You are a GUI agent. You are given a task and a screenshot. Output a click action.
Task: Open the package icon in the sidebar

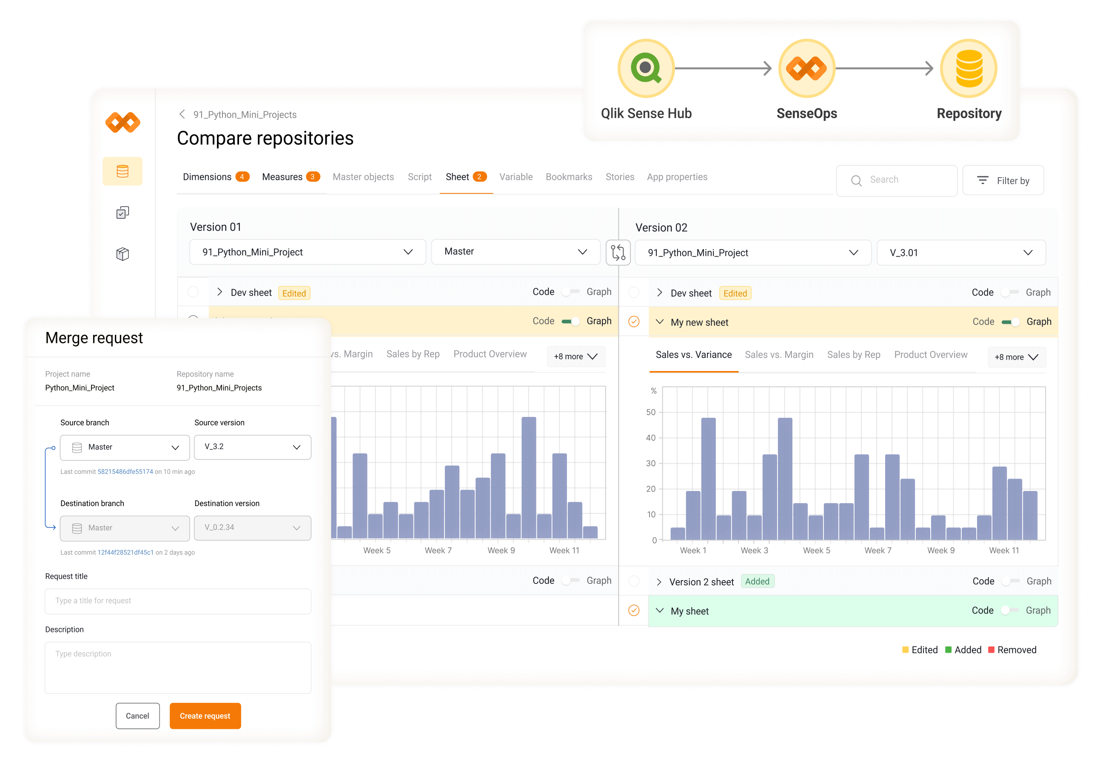tap(123, 254)
